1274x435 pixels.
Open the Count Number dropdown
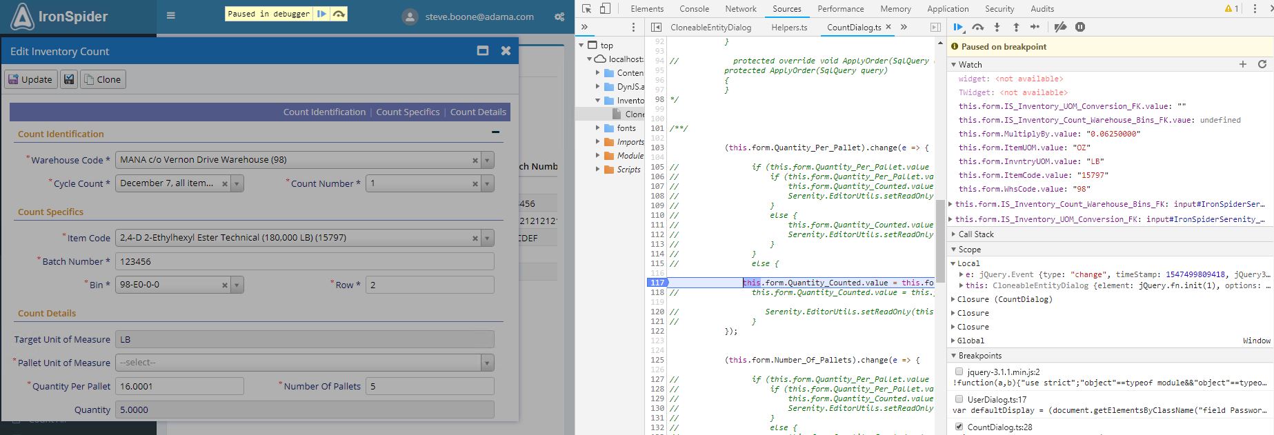pos(488,184)
